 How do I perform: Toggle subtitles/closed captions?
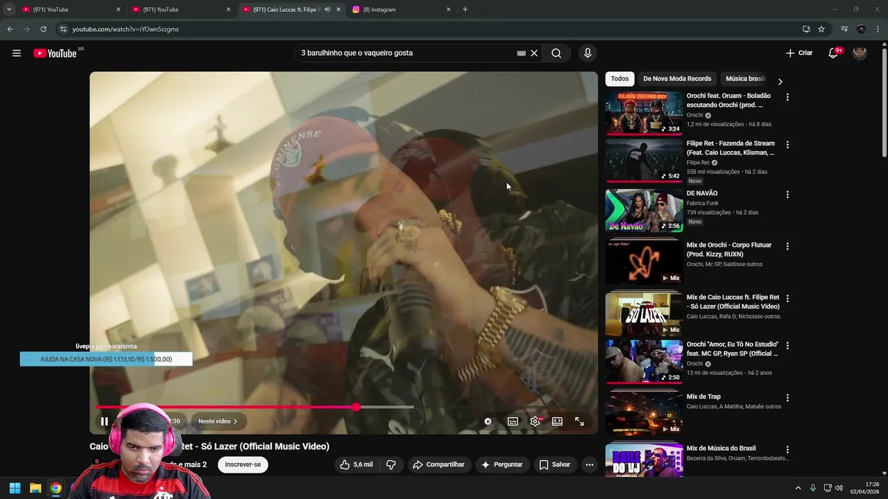tap(513, 421)
